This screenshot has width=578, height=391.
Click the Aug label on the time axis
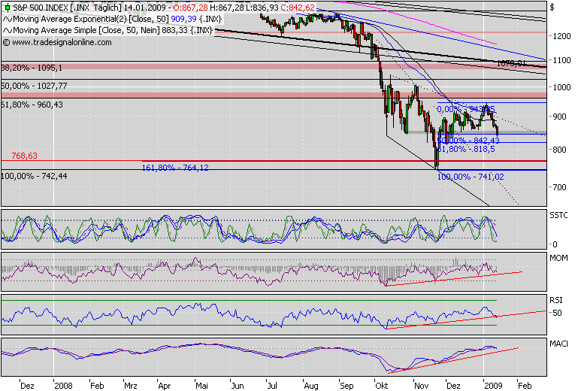click(x=311, y=386)
